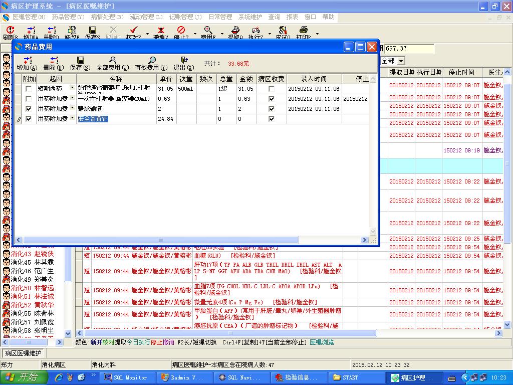The width and height of the screenshot is (513, 385).
Task: Expand dropdown arrow next to 费用 toolbar button
Action: click(222, 34)
